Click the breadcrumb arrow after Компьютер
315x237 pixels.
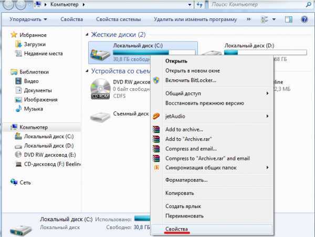coord(83,4)
